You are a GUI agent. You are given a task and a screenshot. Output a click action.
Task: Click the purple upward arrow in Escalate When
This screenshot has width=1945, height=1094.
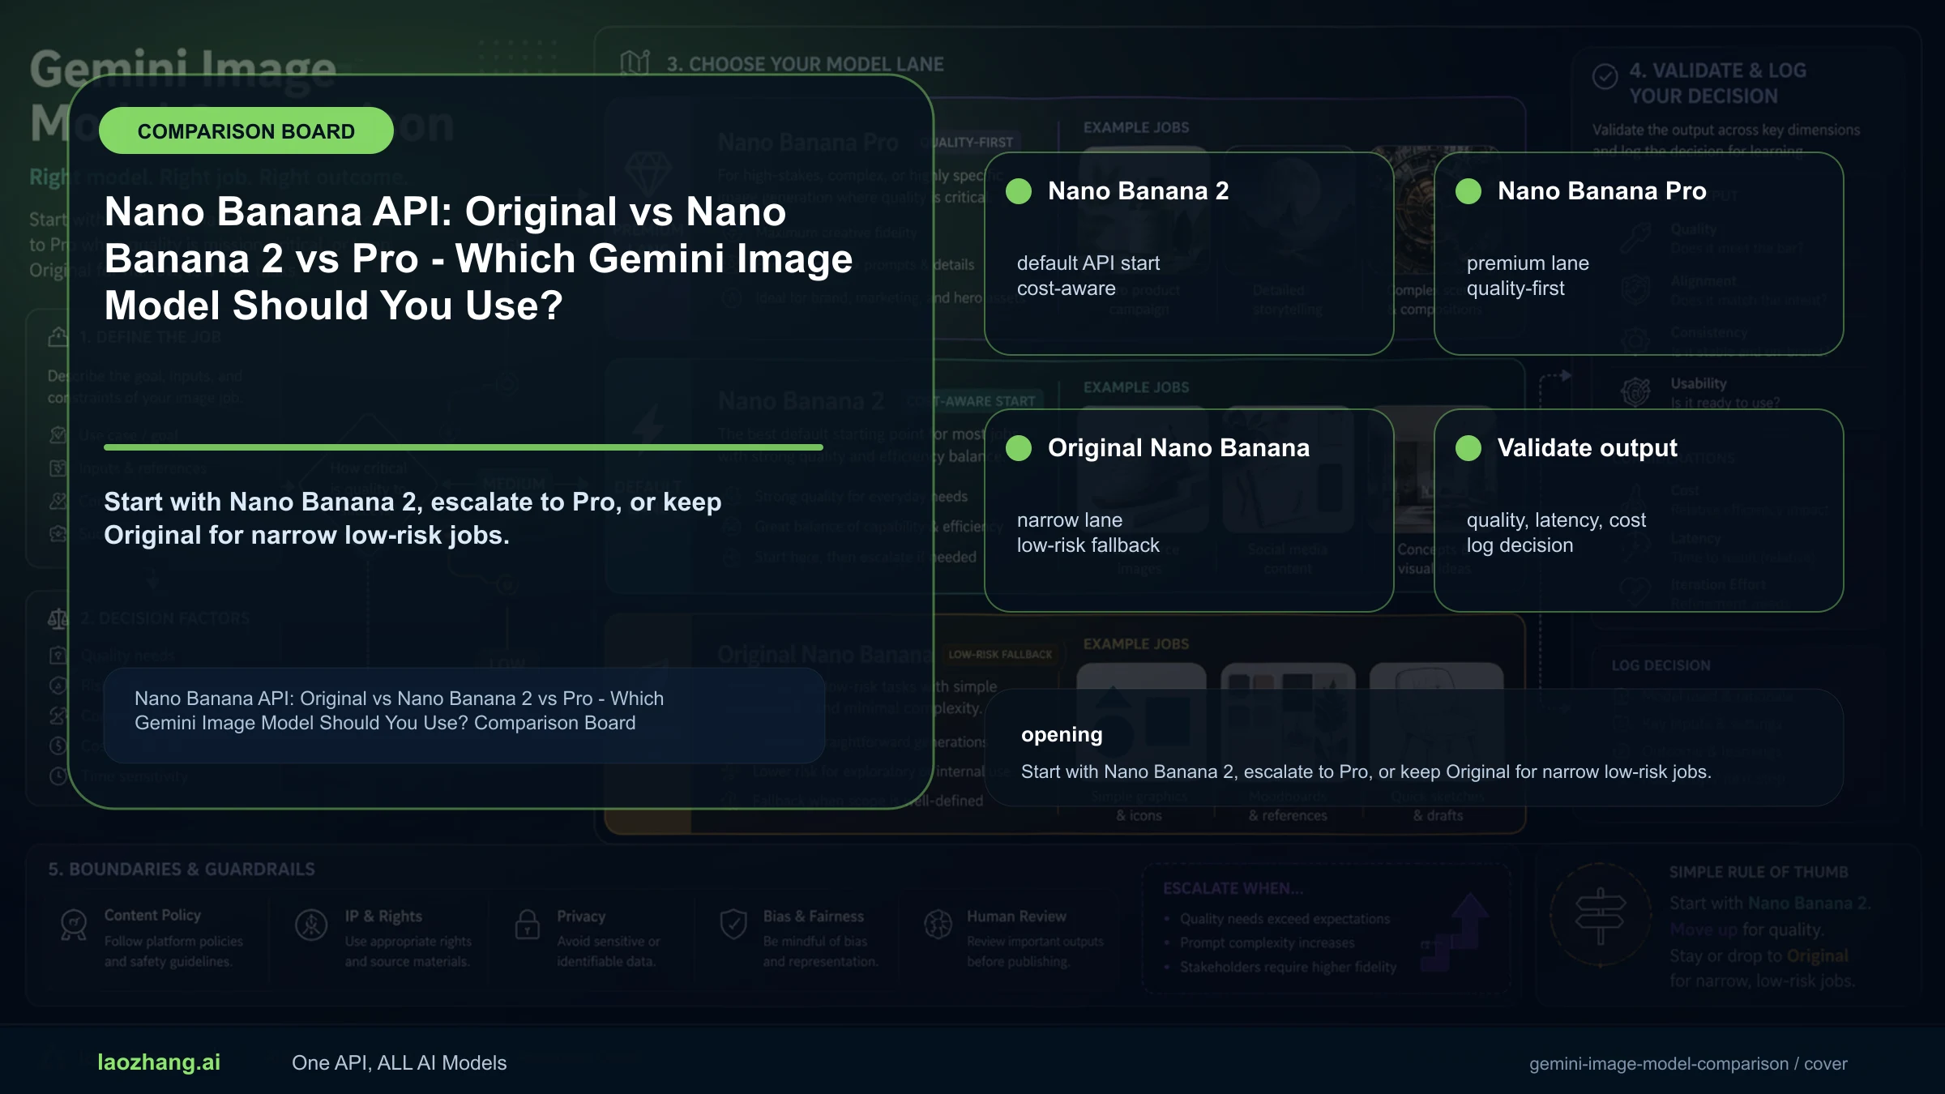click(1455, 932)
